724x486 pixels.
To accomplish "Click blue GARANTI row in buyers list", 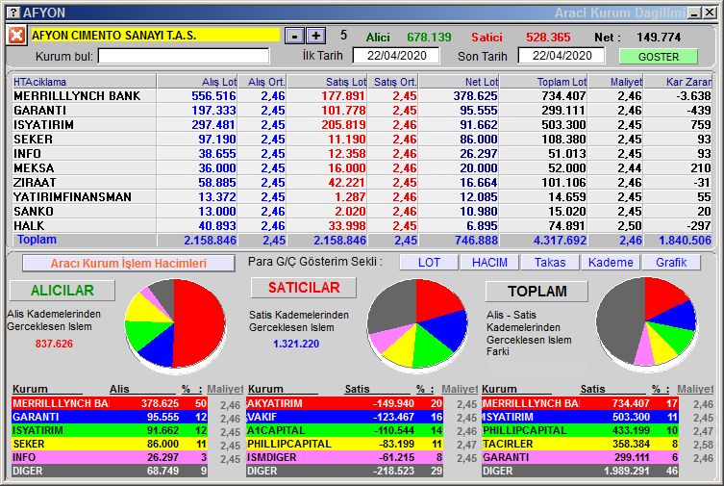I will [x=110, y=417].
